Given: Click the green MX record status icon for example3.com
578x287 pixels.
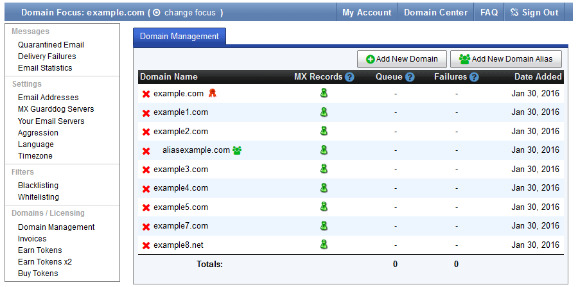Looking at the screenshot, I should (x=324, y=169).
